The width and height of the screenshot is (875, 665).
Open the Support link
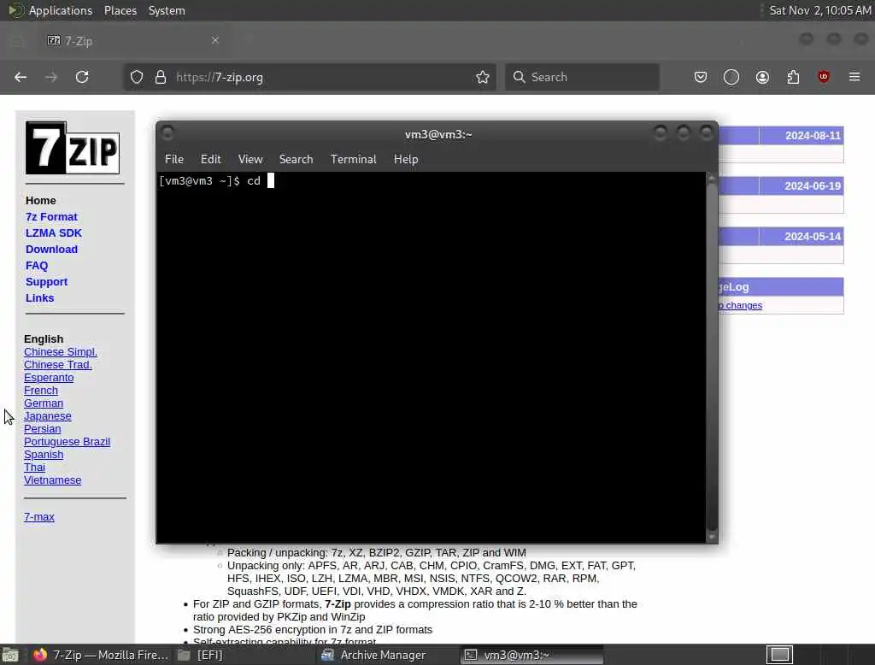[46, 282]
